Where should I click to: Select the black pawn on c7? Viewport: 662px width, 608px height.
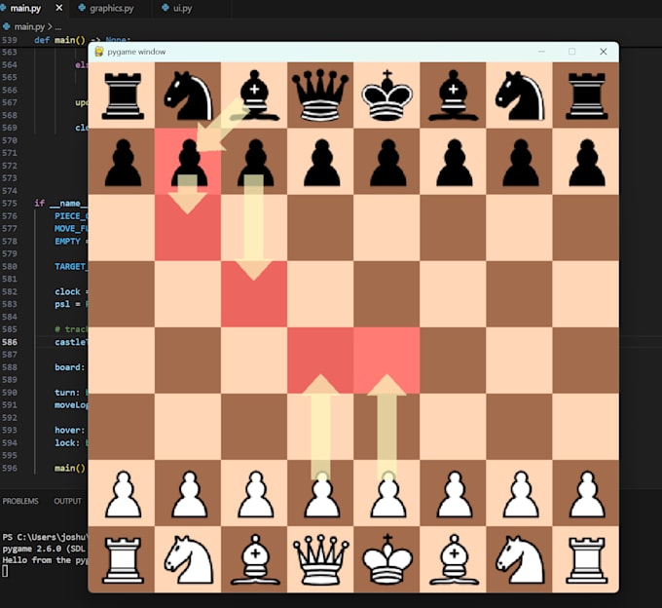pyautogui.click(x=255, y=163)
